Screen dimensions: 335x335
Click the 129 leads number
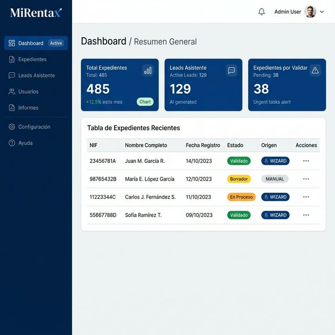(180, 89)
